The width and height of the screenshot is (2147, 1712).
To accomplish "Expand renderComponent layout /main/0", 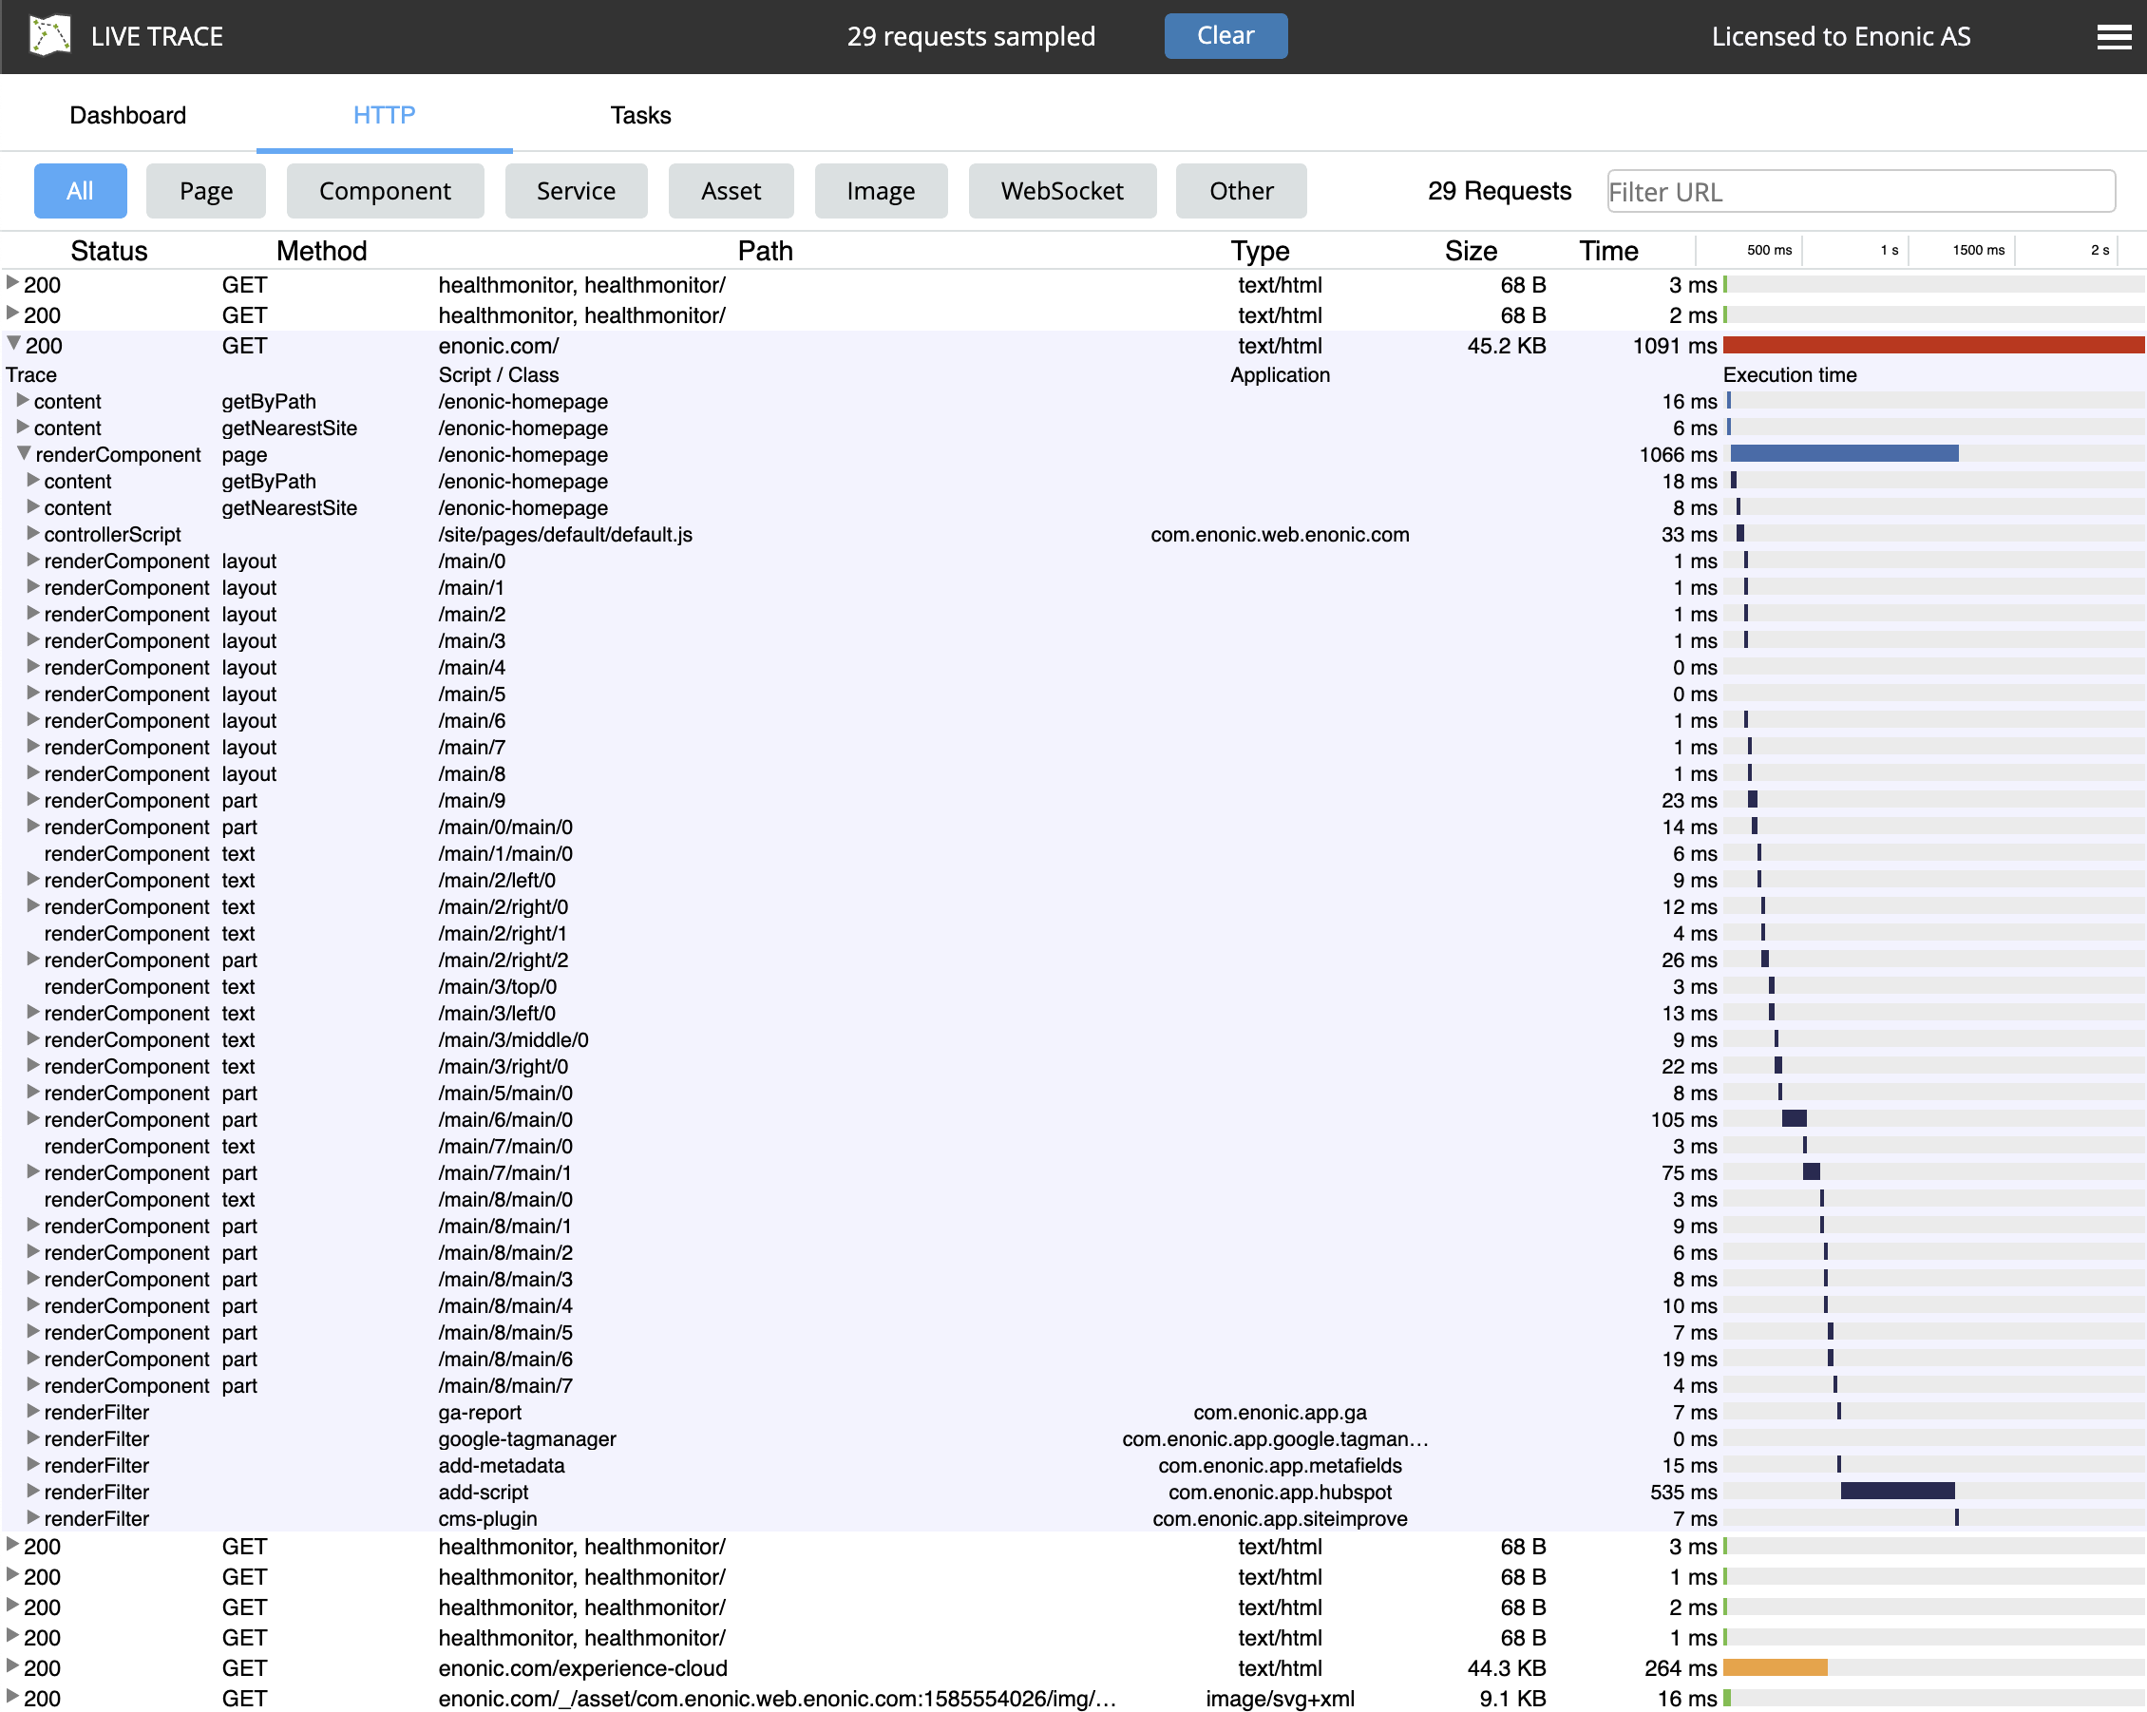I will [x=33, y=560].
